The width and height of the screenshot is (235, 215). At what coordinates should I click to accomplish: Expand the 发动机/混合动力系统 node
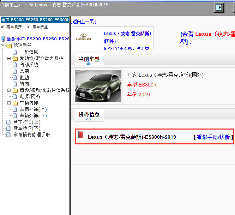point(9,59)
